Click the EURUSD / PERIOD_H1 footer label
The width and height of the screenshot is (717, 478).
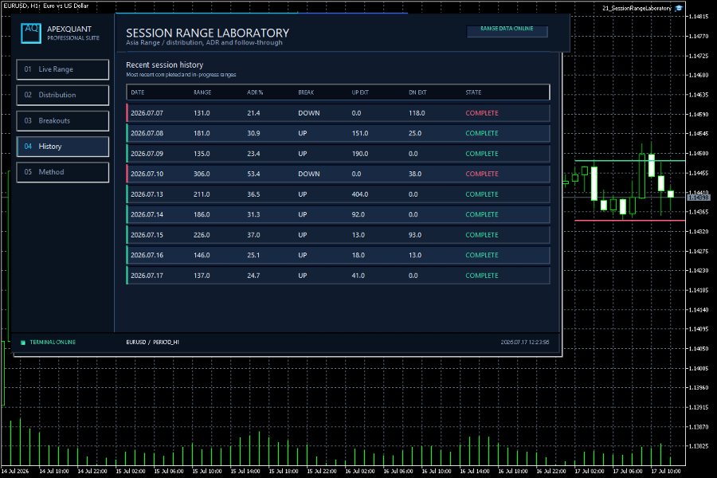click(x=152, y=342)
